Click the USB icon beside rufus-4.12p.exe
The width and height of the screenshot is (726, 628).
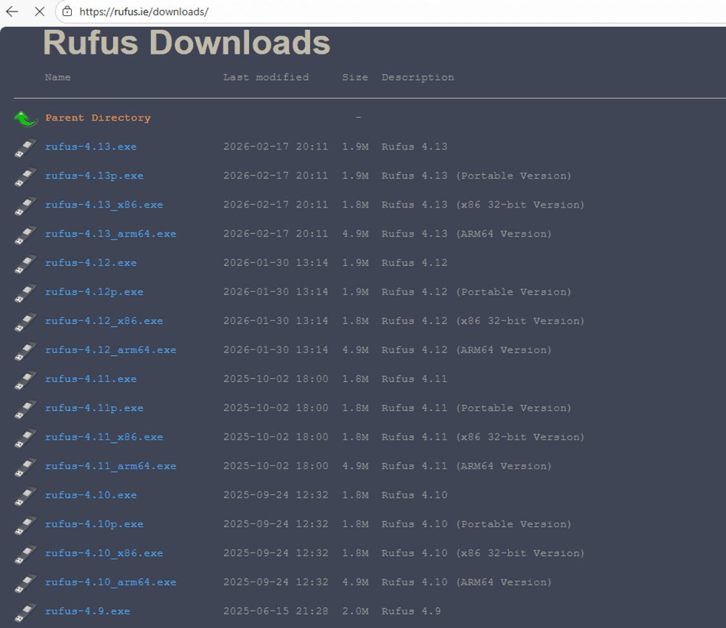tap(25, 293)
